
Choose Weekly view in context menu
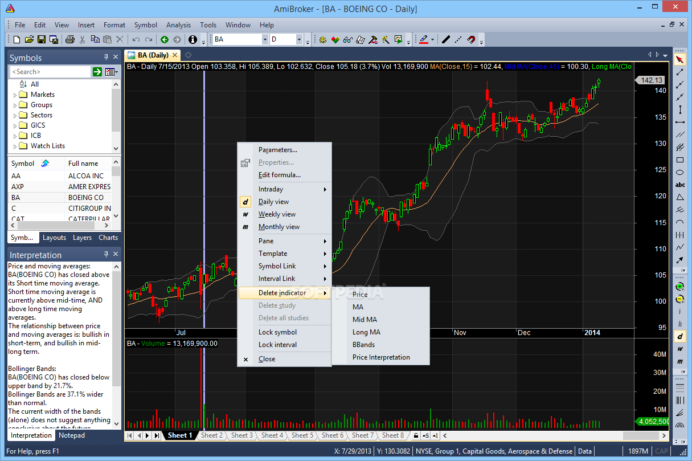pos(284,214)
